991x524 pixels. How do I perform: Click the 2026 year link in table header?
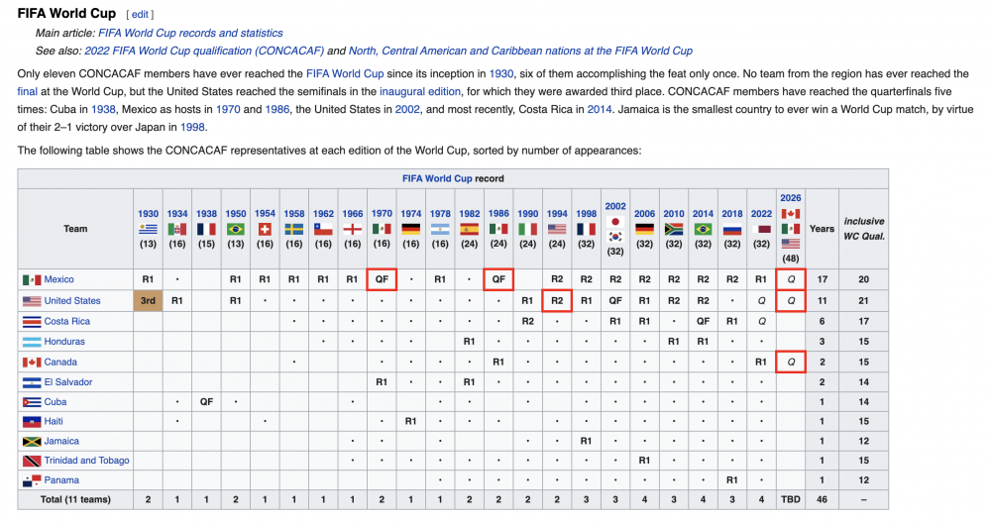pyautogui.click(x=791, y=198)
